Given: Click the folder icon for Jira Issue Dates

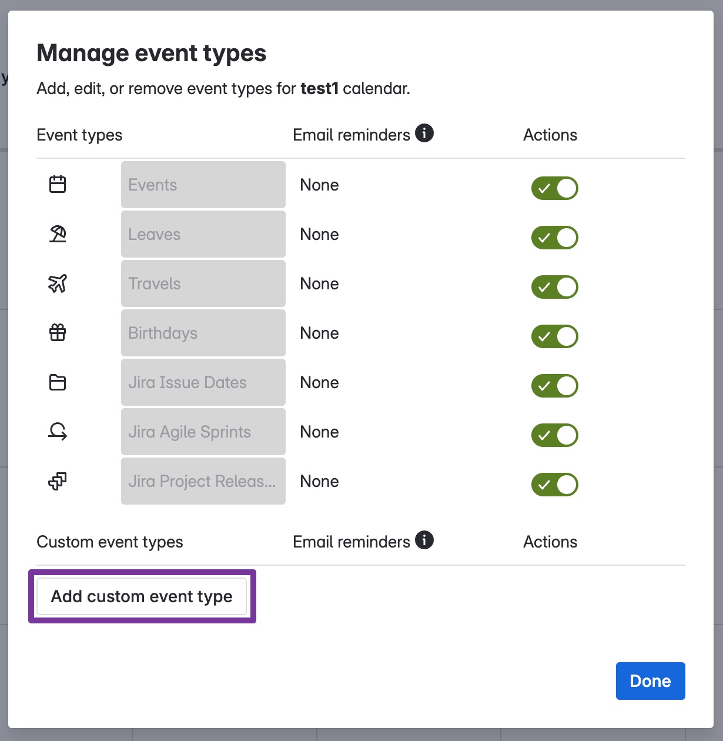Looking at the screenshot, I should coord(58,382).
